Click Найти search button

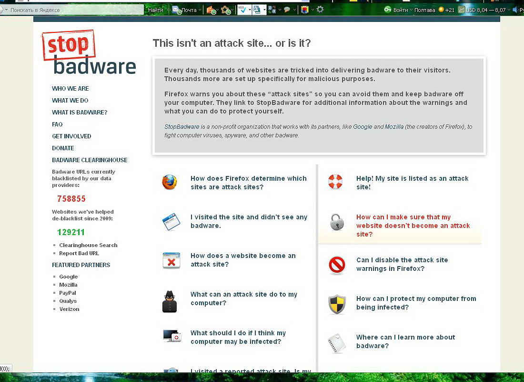click(155, 10)
